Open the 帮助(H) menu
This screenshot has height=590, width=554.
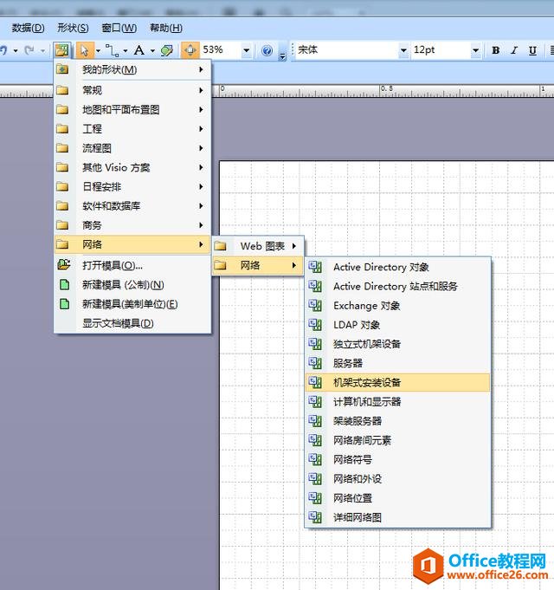[165, 28]
